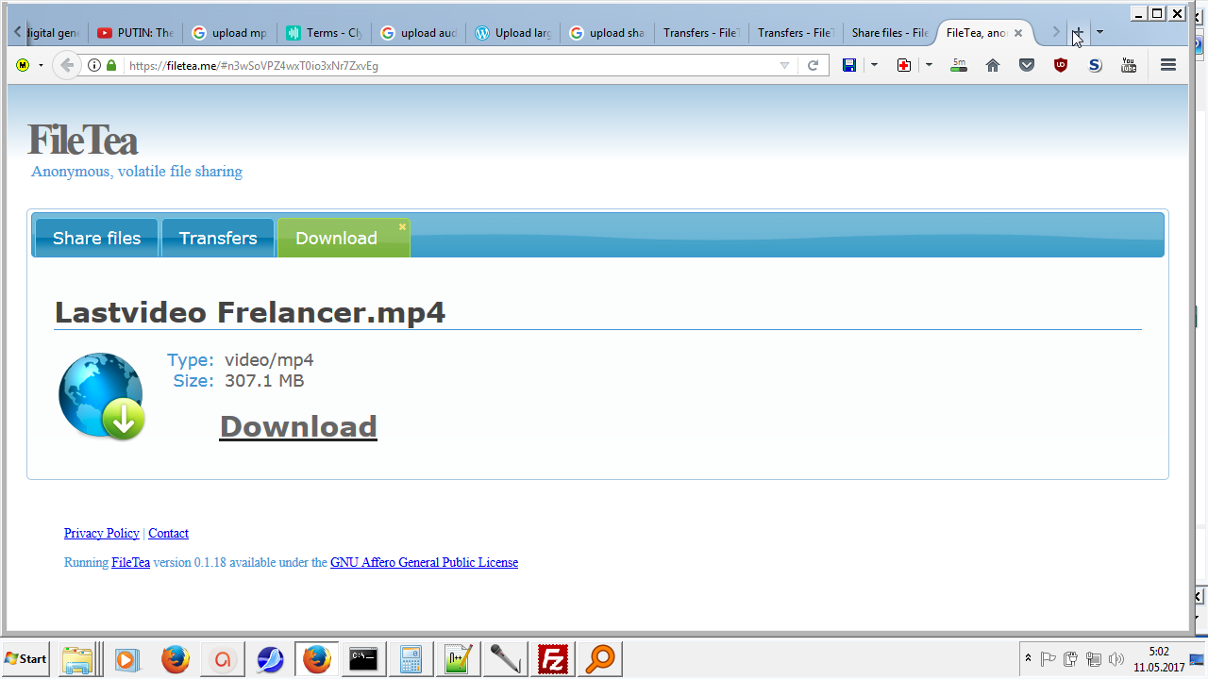Close the active 'FileTea, ano' browser tab

pyautogui.click(x=1018, y=33)
